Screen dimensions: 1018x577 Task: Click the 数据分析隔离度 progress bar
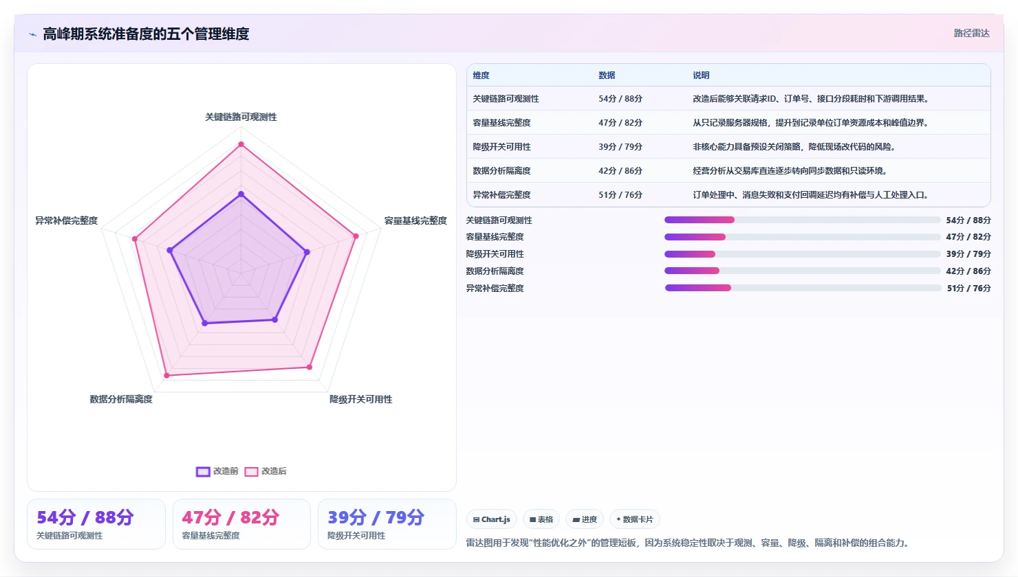(802, 271)
